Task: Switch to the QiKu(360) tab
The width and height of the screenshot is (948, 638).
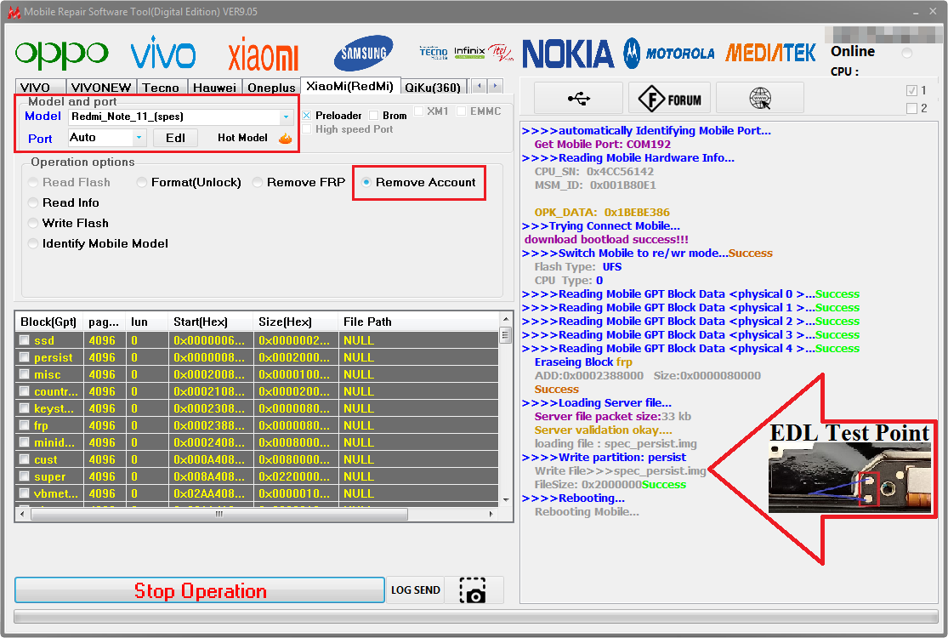Action: tap(433, 88)
